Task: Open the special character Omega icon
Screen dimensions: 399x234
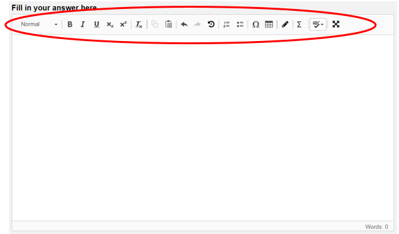Action: click(x=256, y=24)
